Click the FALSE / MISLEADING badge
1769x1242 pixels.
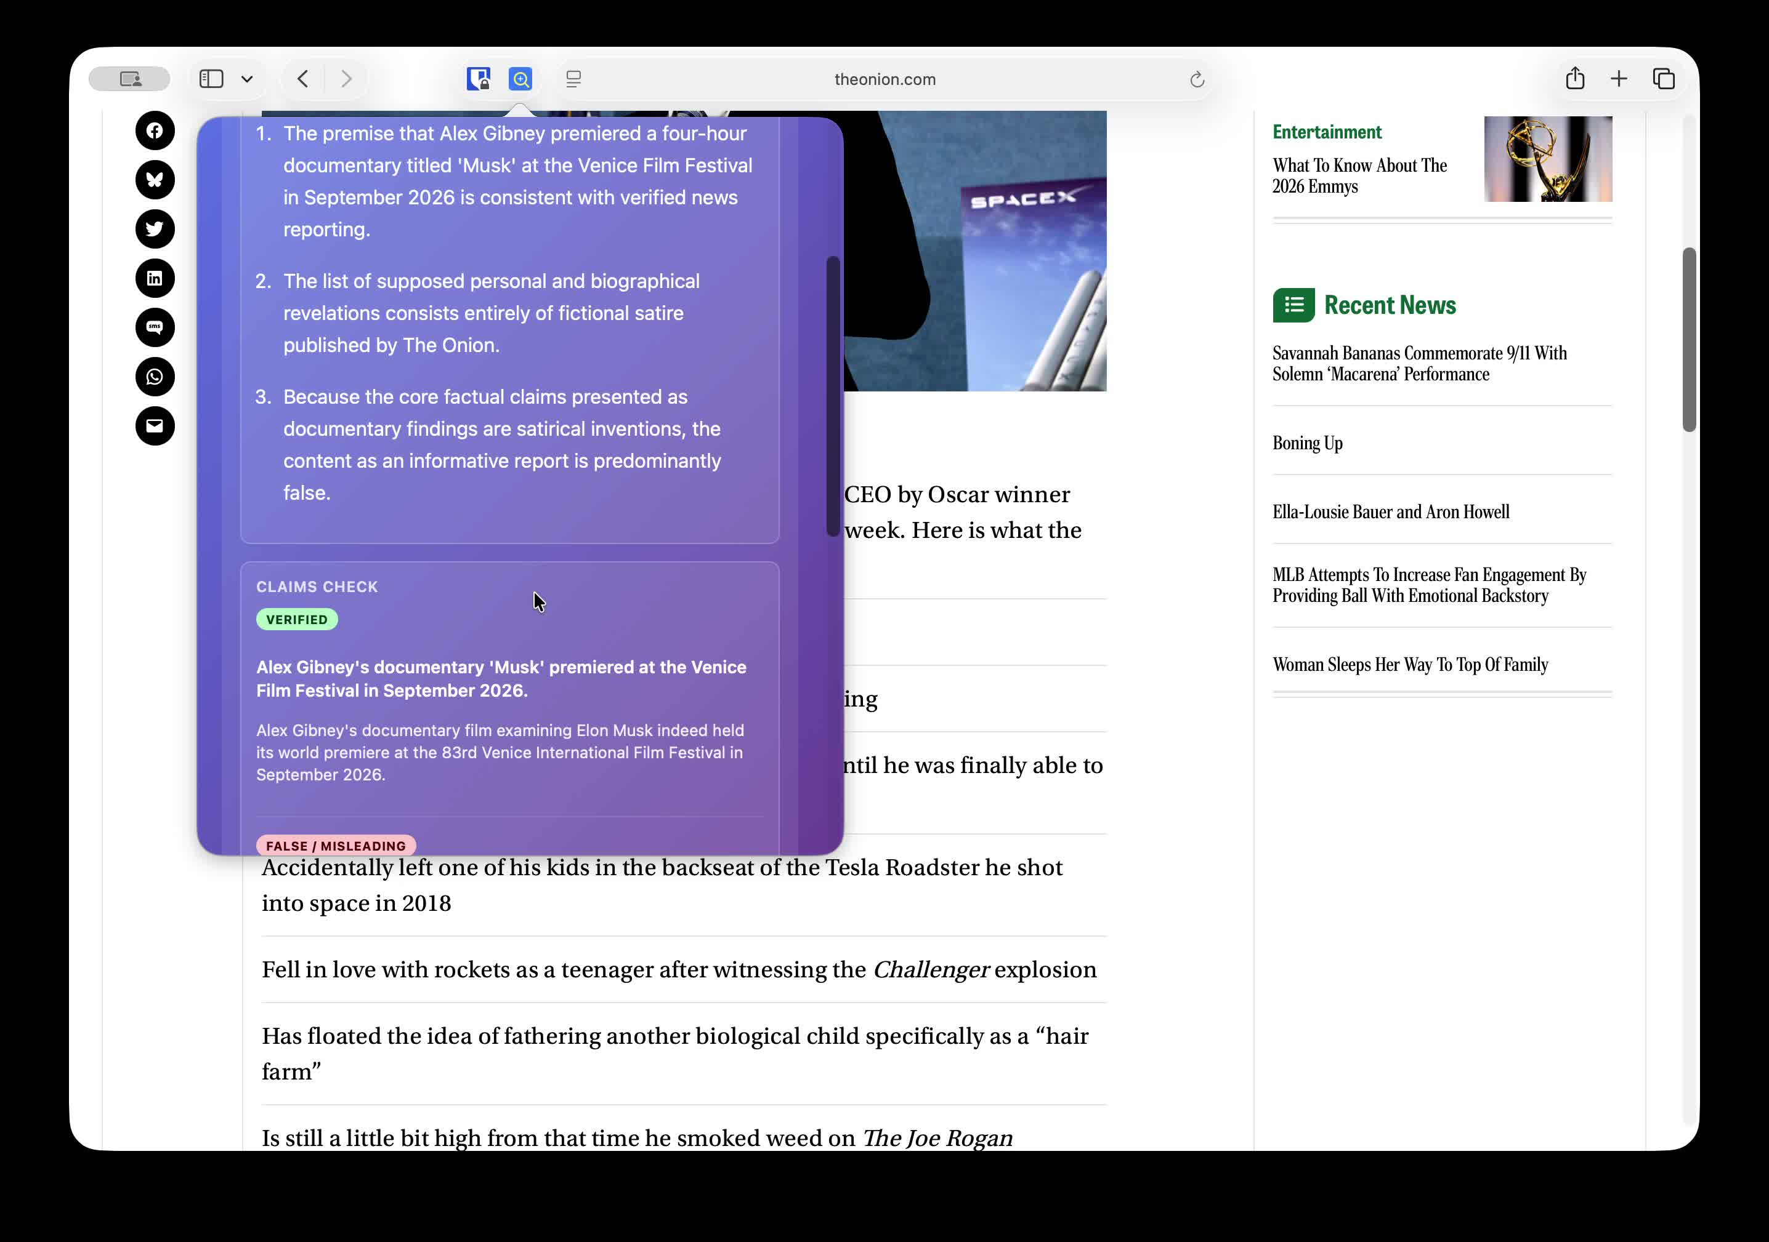336,846
